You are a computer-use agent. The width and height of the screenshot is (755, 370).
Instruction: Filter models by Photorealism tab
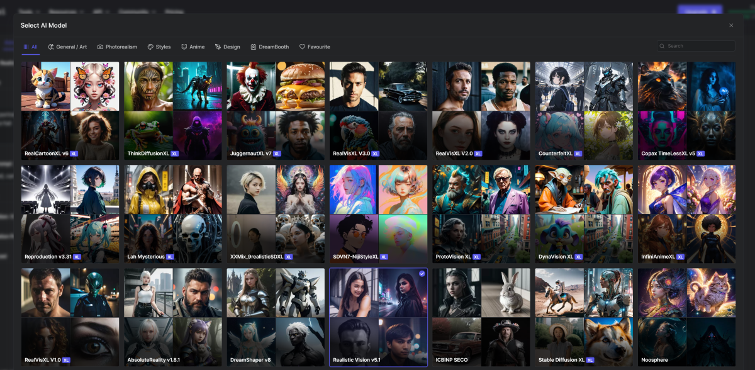[117, 47]
